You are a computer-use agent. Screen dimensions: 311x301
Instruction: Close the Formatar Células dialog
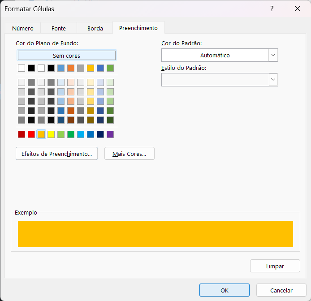point(298,9)
